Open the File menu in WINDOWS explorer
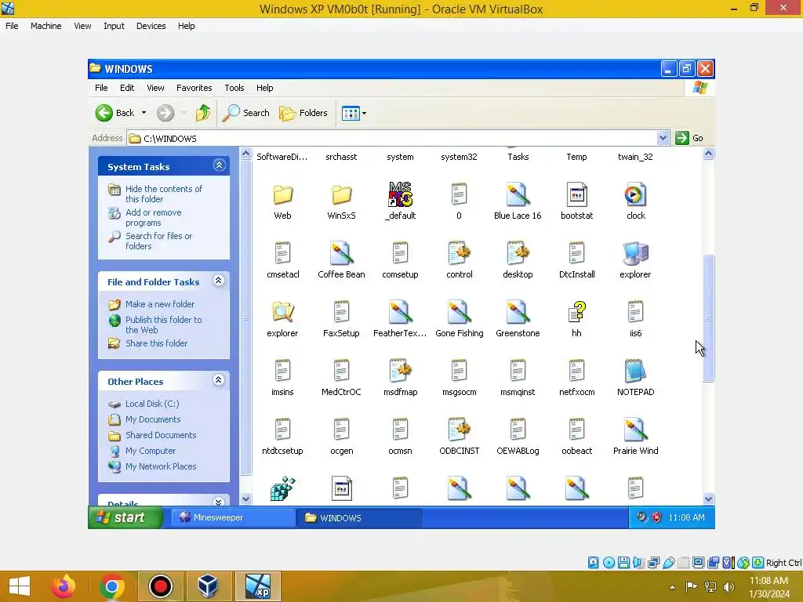The image size is (803, 602). point(101,88)
